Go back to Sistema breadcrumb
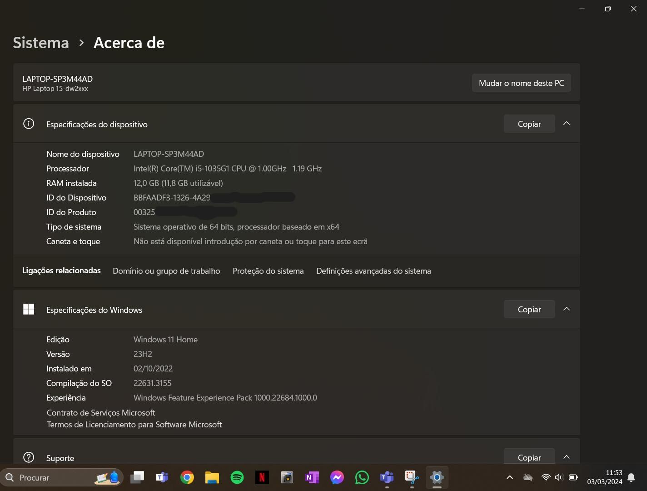647x491 pixels. [41, 42]
